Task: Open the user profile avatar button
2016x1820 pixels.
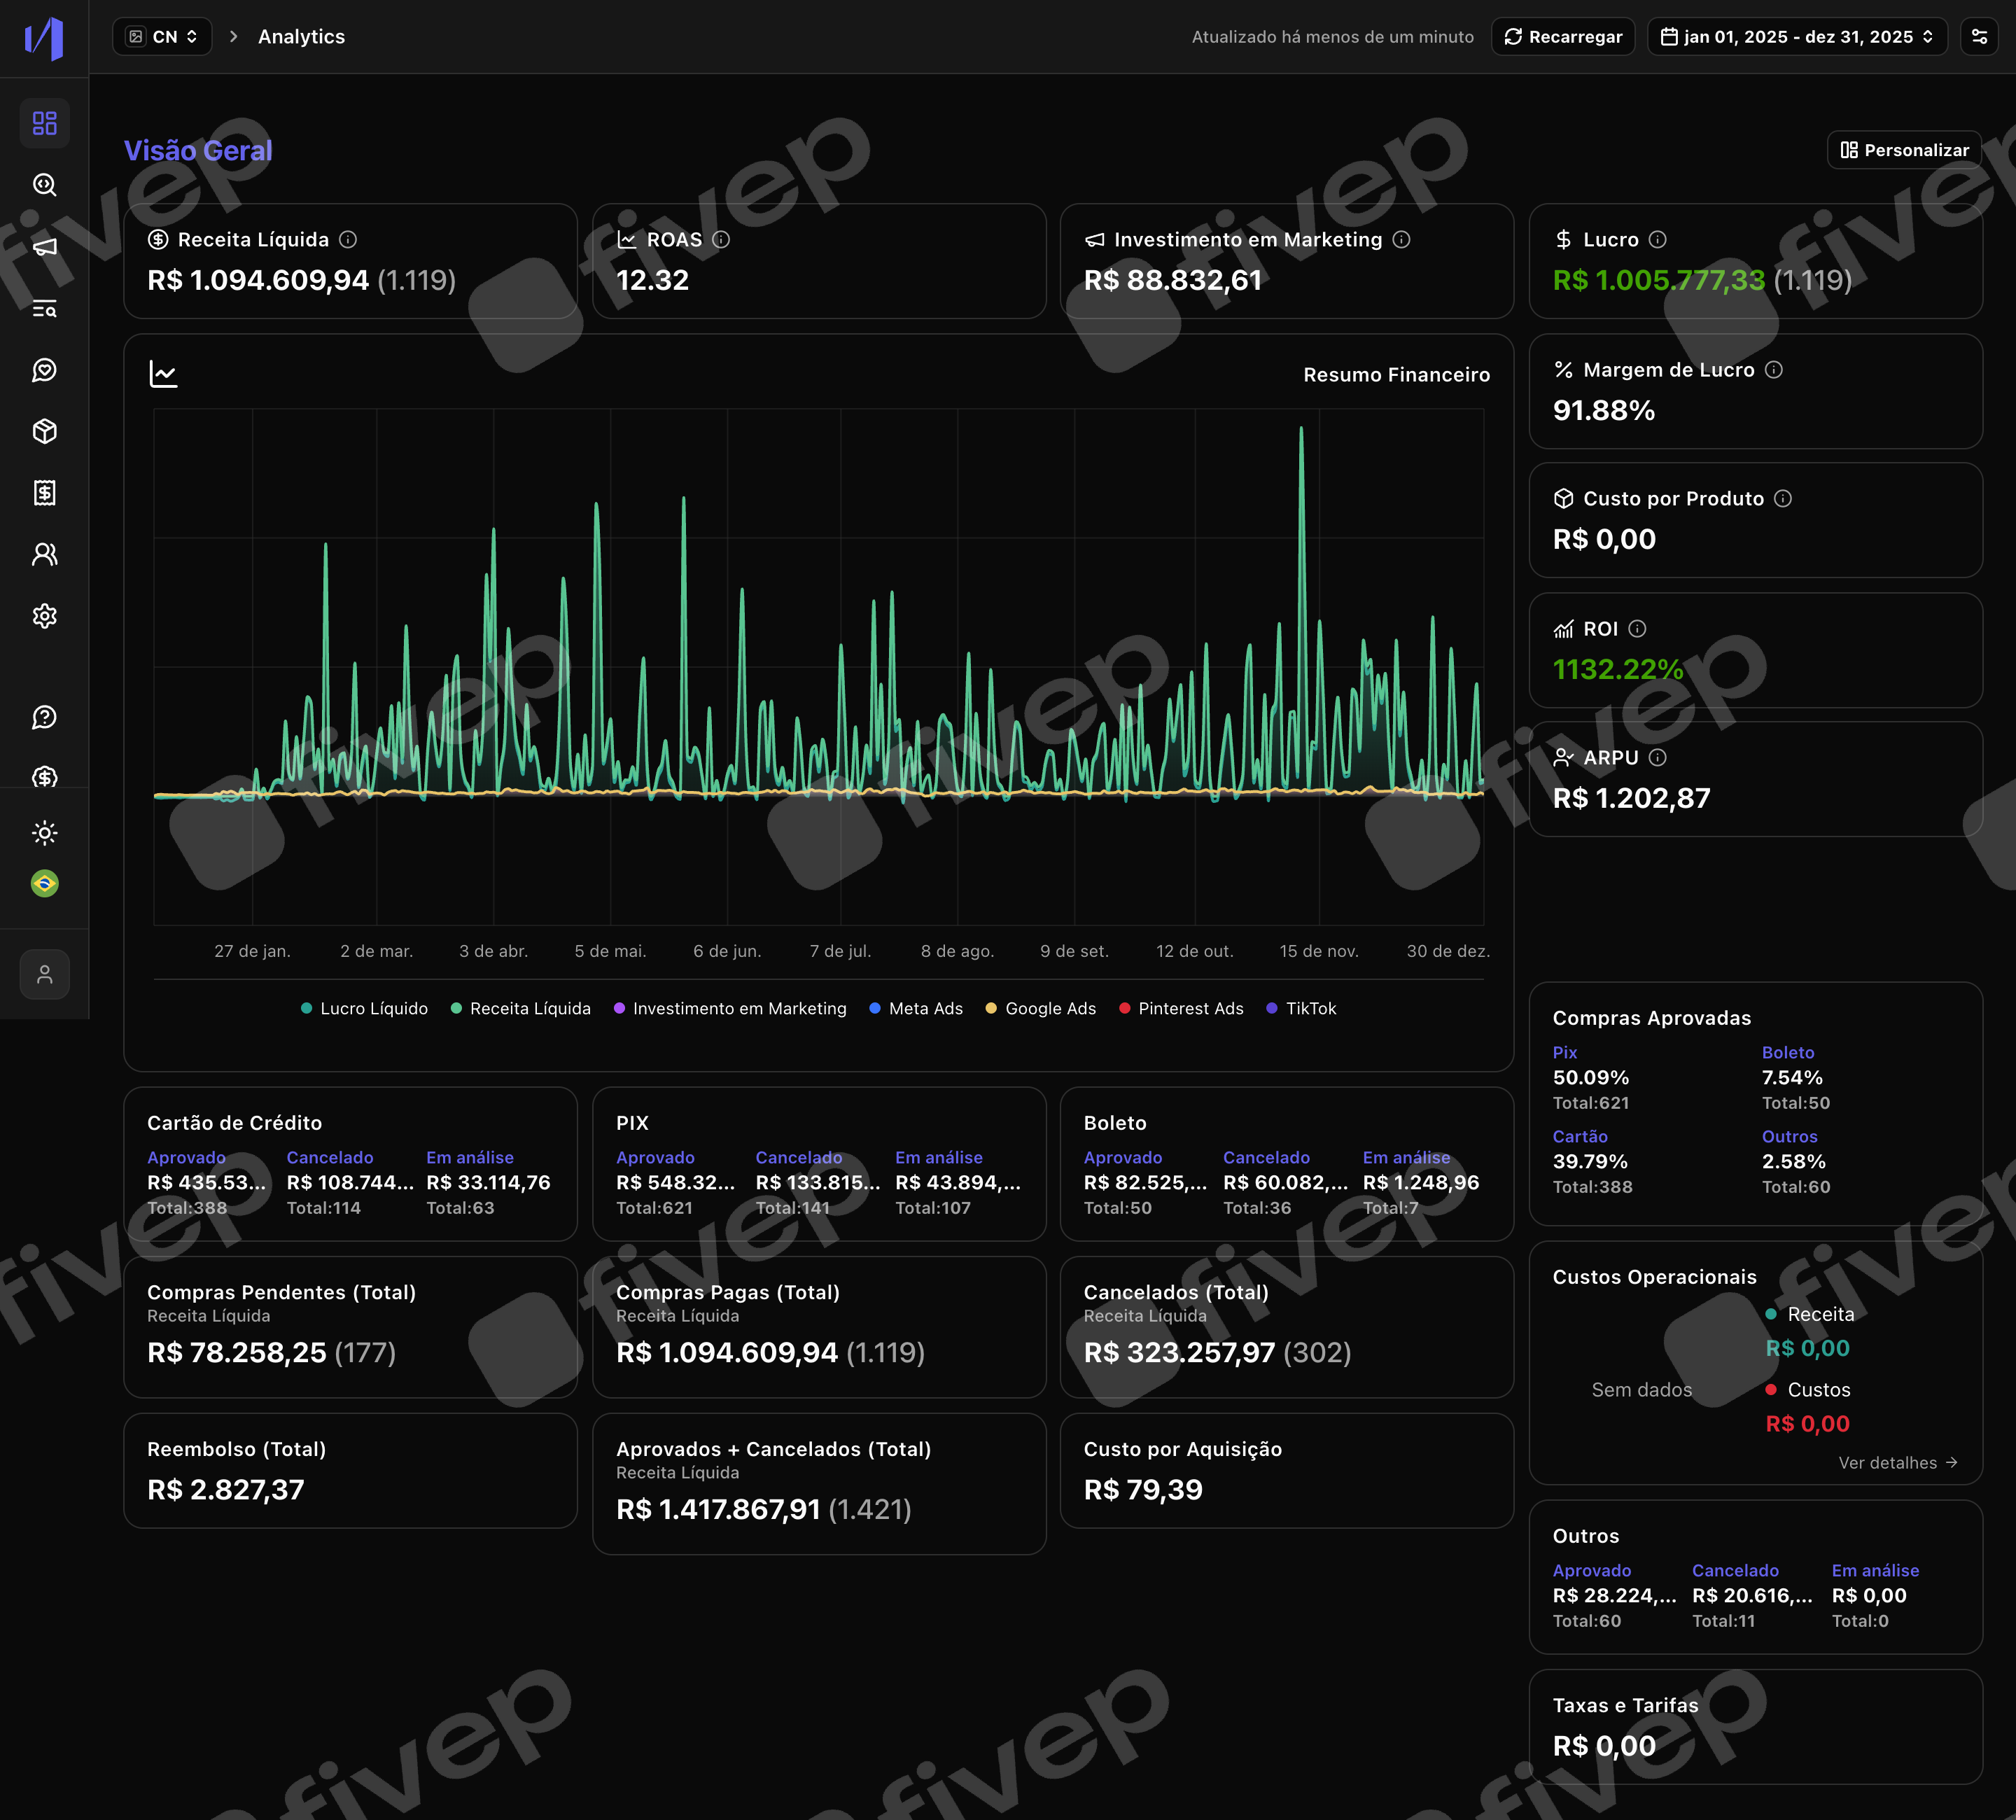Action: coord(45,974)
